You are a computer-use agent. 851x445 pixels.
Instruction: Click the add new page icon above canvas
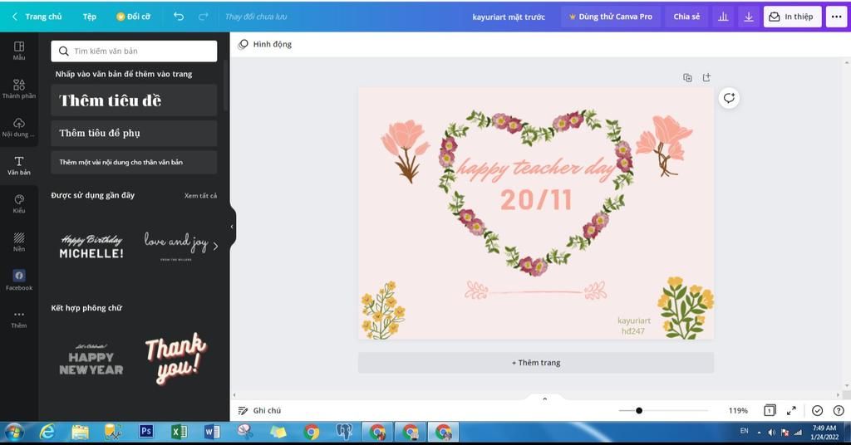tap(706, 77)
